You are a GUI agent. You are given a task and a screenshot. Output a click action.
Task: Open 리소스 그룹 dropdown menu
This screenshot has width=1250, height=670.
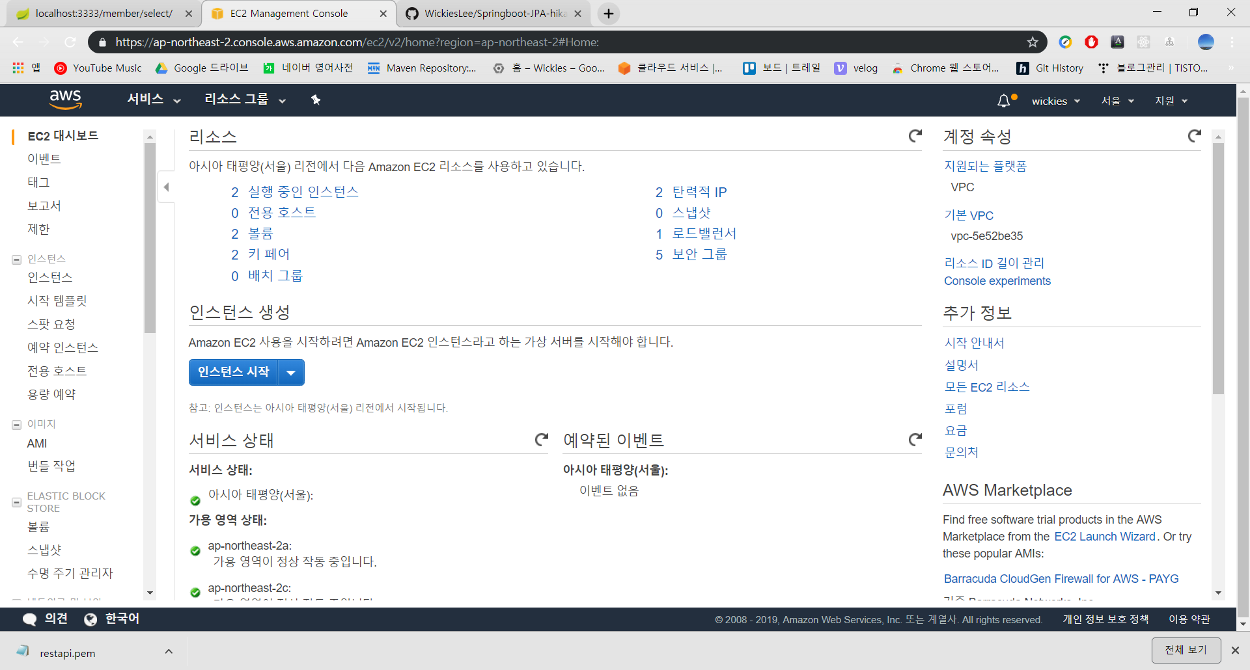tap(245, 100)
